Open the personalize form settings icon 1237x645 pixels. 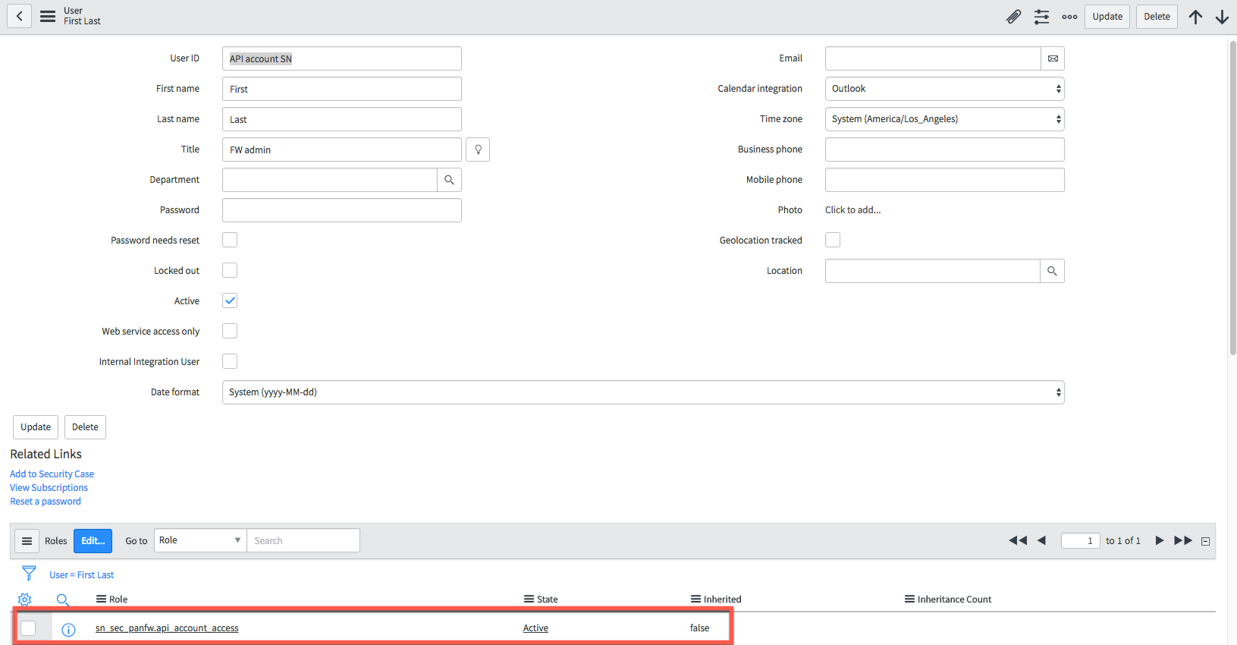pos(1041,17)
